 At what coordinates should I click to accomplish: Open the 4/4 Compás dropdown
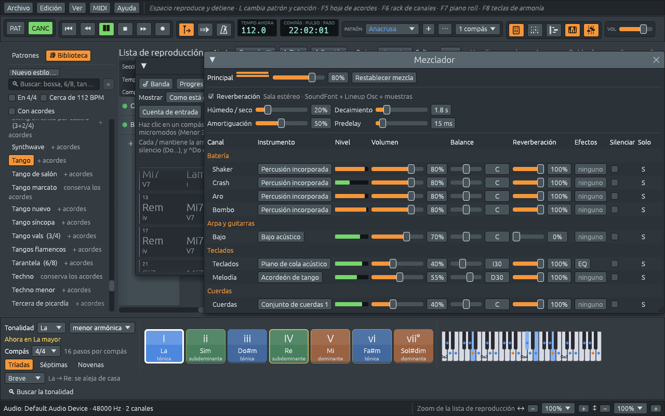pyautogui.click(x=46, y=352)
